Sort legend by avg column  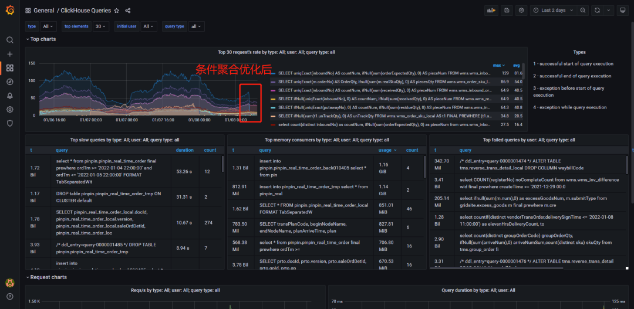click(x=517, y=65)
